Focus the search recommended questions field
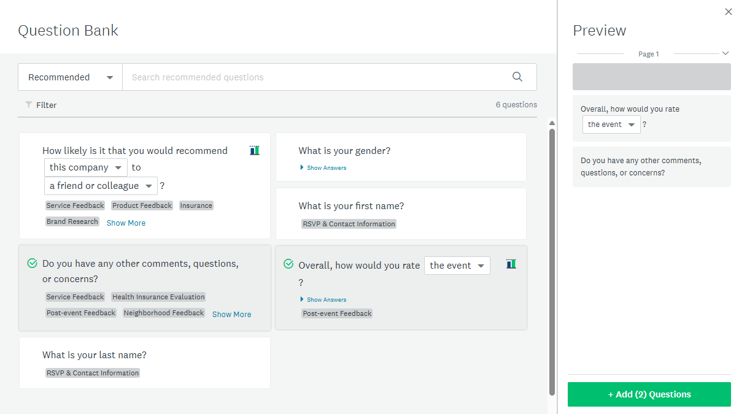The width and height of the screenshot is (739, 414). click(x=316, y=77)
